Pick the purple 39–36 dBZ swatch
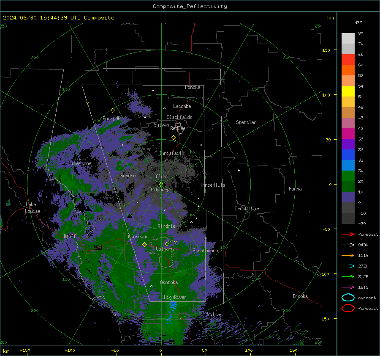The height and width of the screenshot is (356, 380). (348, 144)
